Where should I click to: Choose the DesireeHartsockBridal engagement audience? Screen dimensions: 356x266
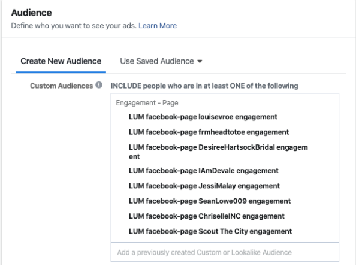coord(218,152)
